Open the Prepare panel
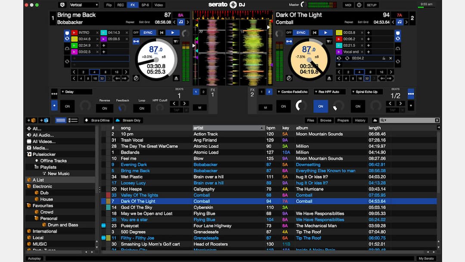 (x=343, y=120)
